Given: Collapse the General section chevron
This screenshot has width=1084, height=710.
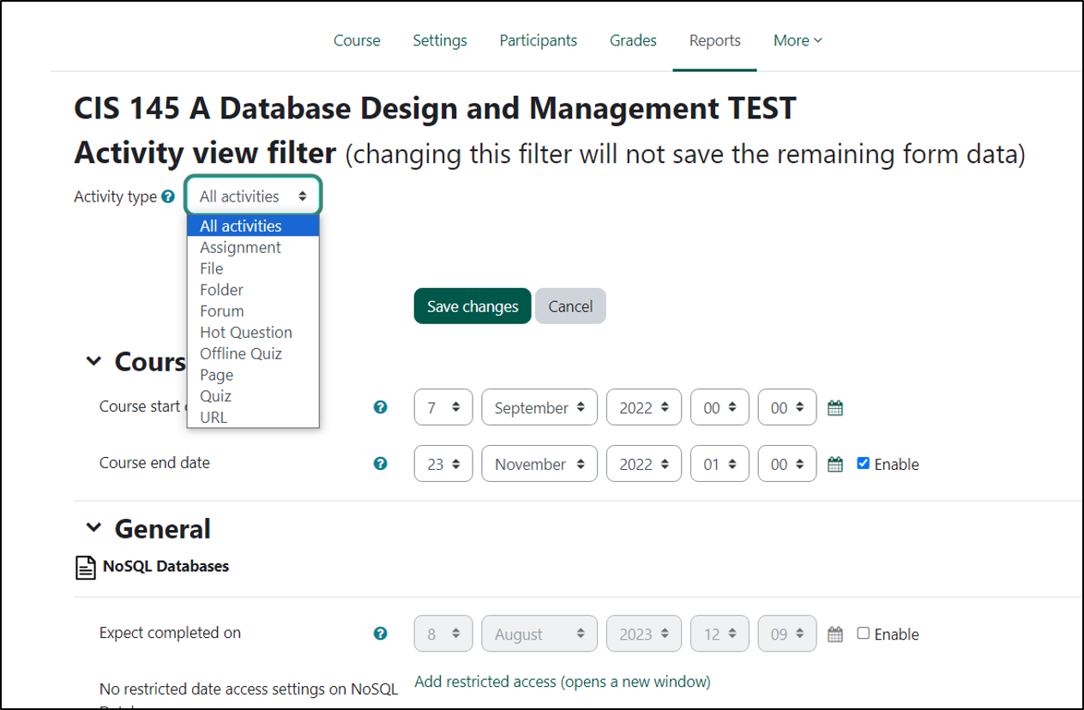Looking at the screenshot, I should (93, 528).
